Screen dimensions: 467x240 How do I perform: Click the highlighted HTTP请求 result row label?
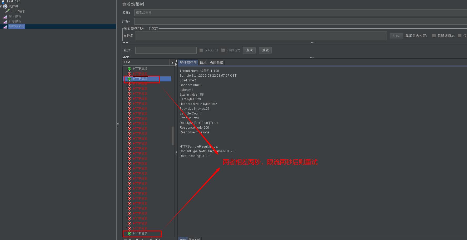[140, 79]
